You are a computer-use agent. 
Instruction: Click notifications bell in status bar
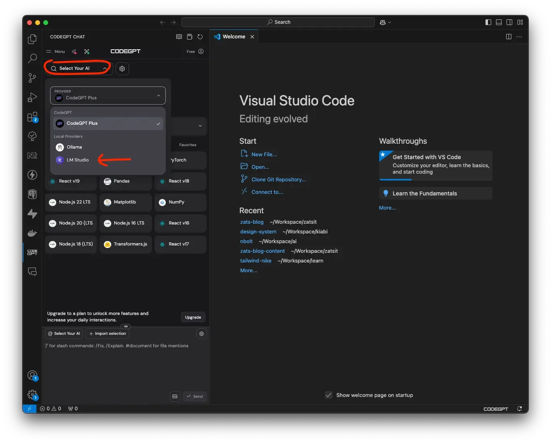coord(519,409)
